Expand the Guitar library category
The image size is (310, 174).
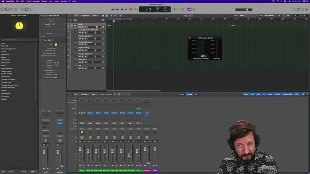[x=19, y=52]
